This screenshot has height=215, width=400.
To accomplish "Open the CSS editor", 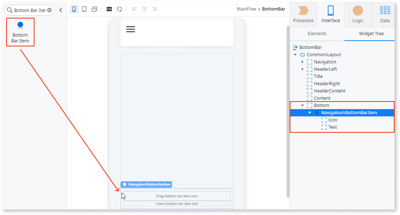I will [109, 10].
